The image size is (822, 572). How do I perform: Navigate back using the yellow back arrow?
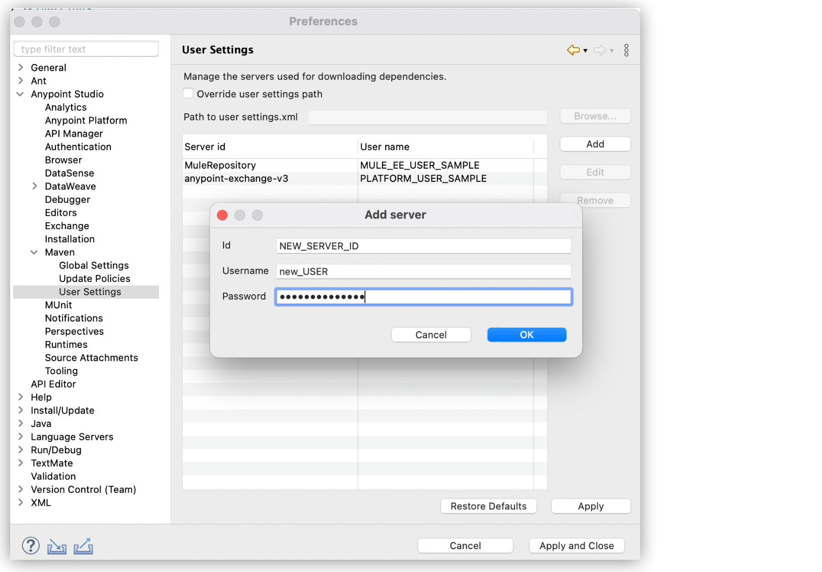573,50
